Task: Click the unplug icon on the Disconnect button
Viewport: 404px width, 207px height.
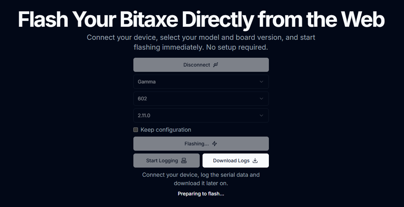Action: coord(215,65)
